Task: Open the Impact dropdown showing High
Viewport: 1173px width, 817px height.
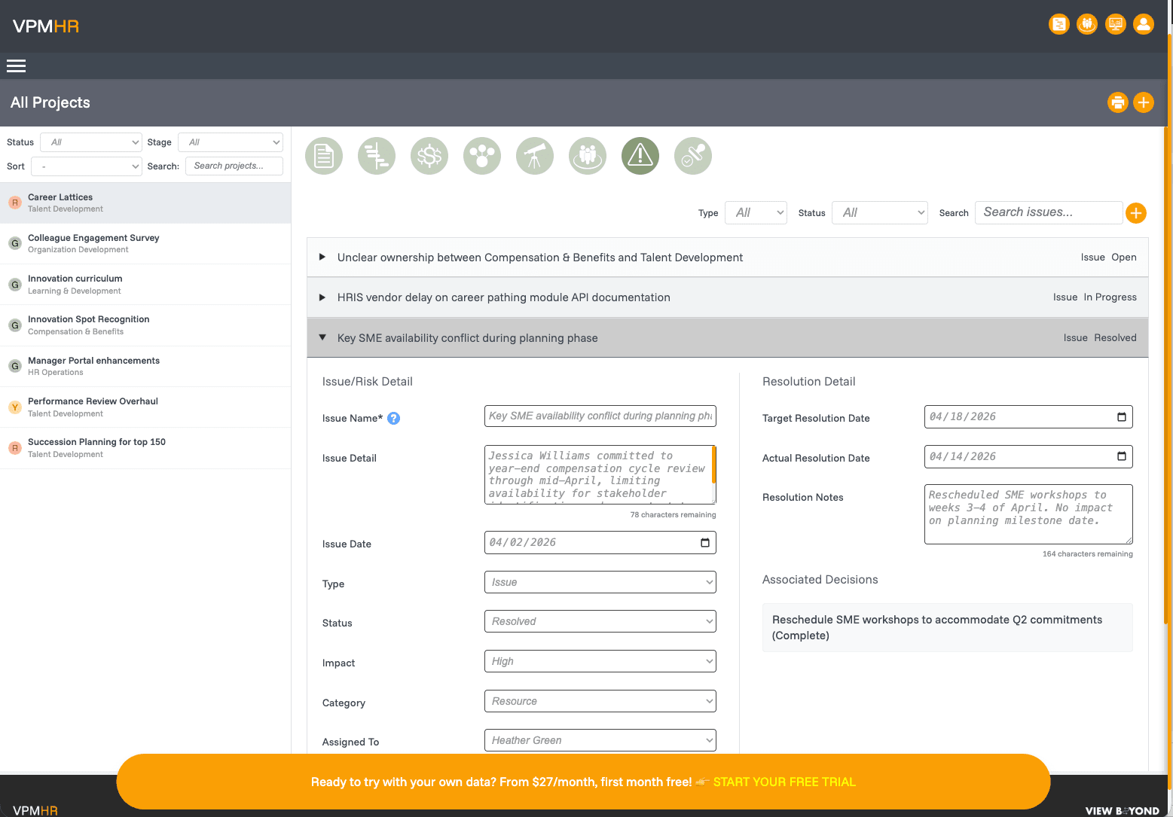Action: 600,661
